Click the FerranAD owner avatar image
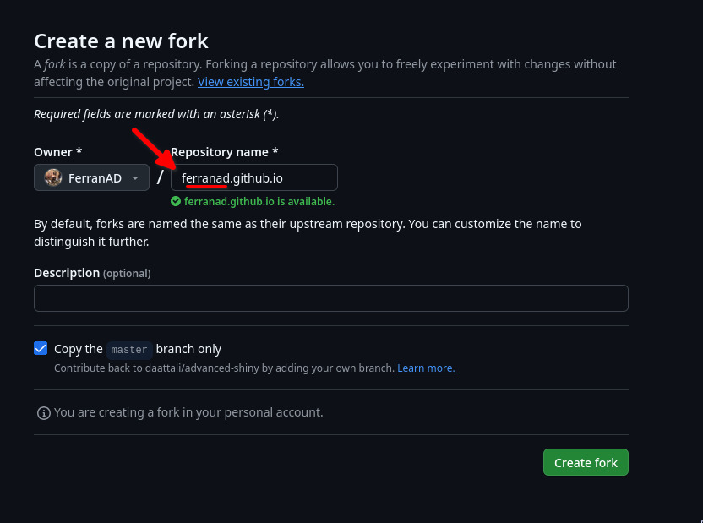703x523 pixels. pos(53,178)
